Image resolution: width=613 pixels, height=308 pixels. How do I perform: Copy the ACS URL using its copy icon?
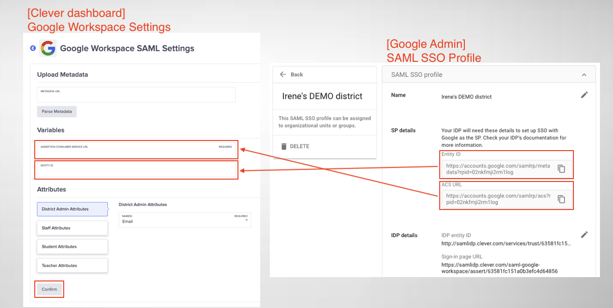(x=561, y=199)
